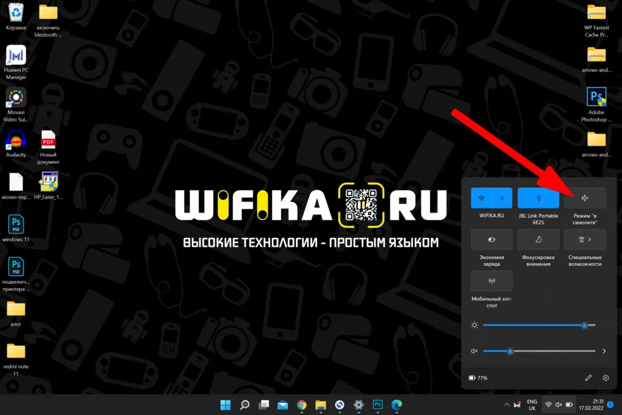Select the 'redmi note 11' folder

(16, 359)
